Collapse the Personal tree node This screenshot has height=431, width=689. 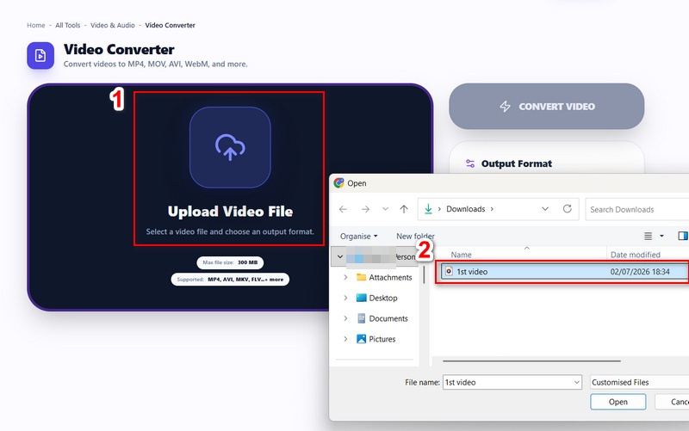tap(339, 256)
